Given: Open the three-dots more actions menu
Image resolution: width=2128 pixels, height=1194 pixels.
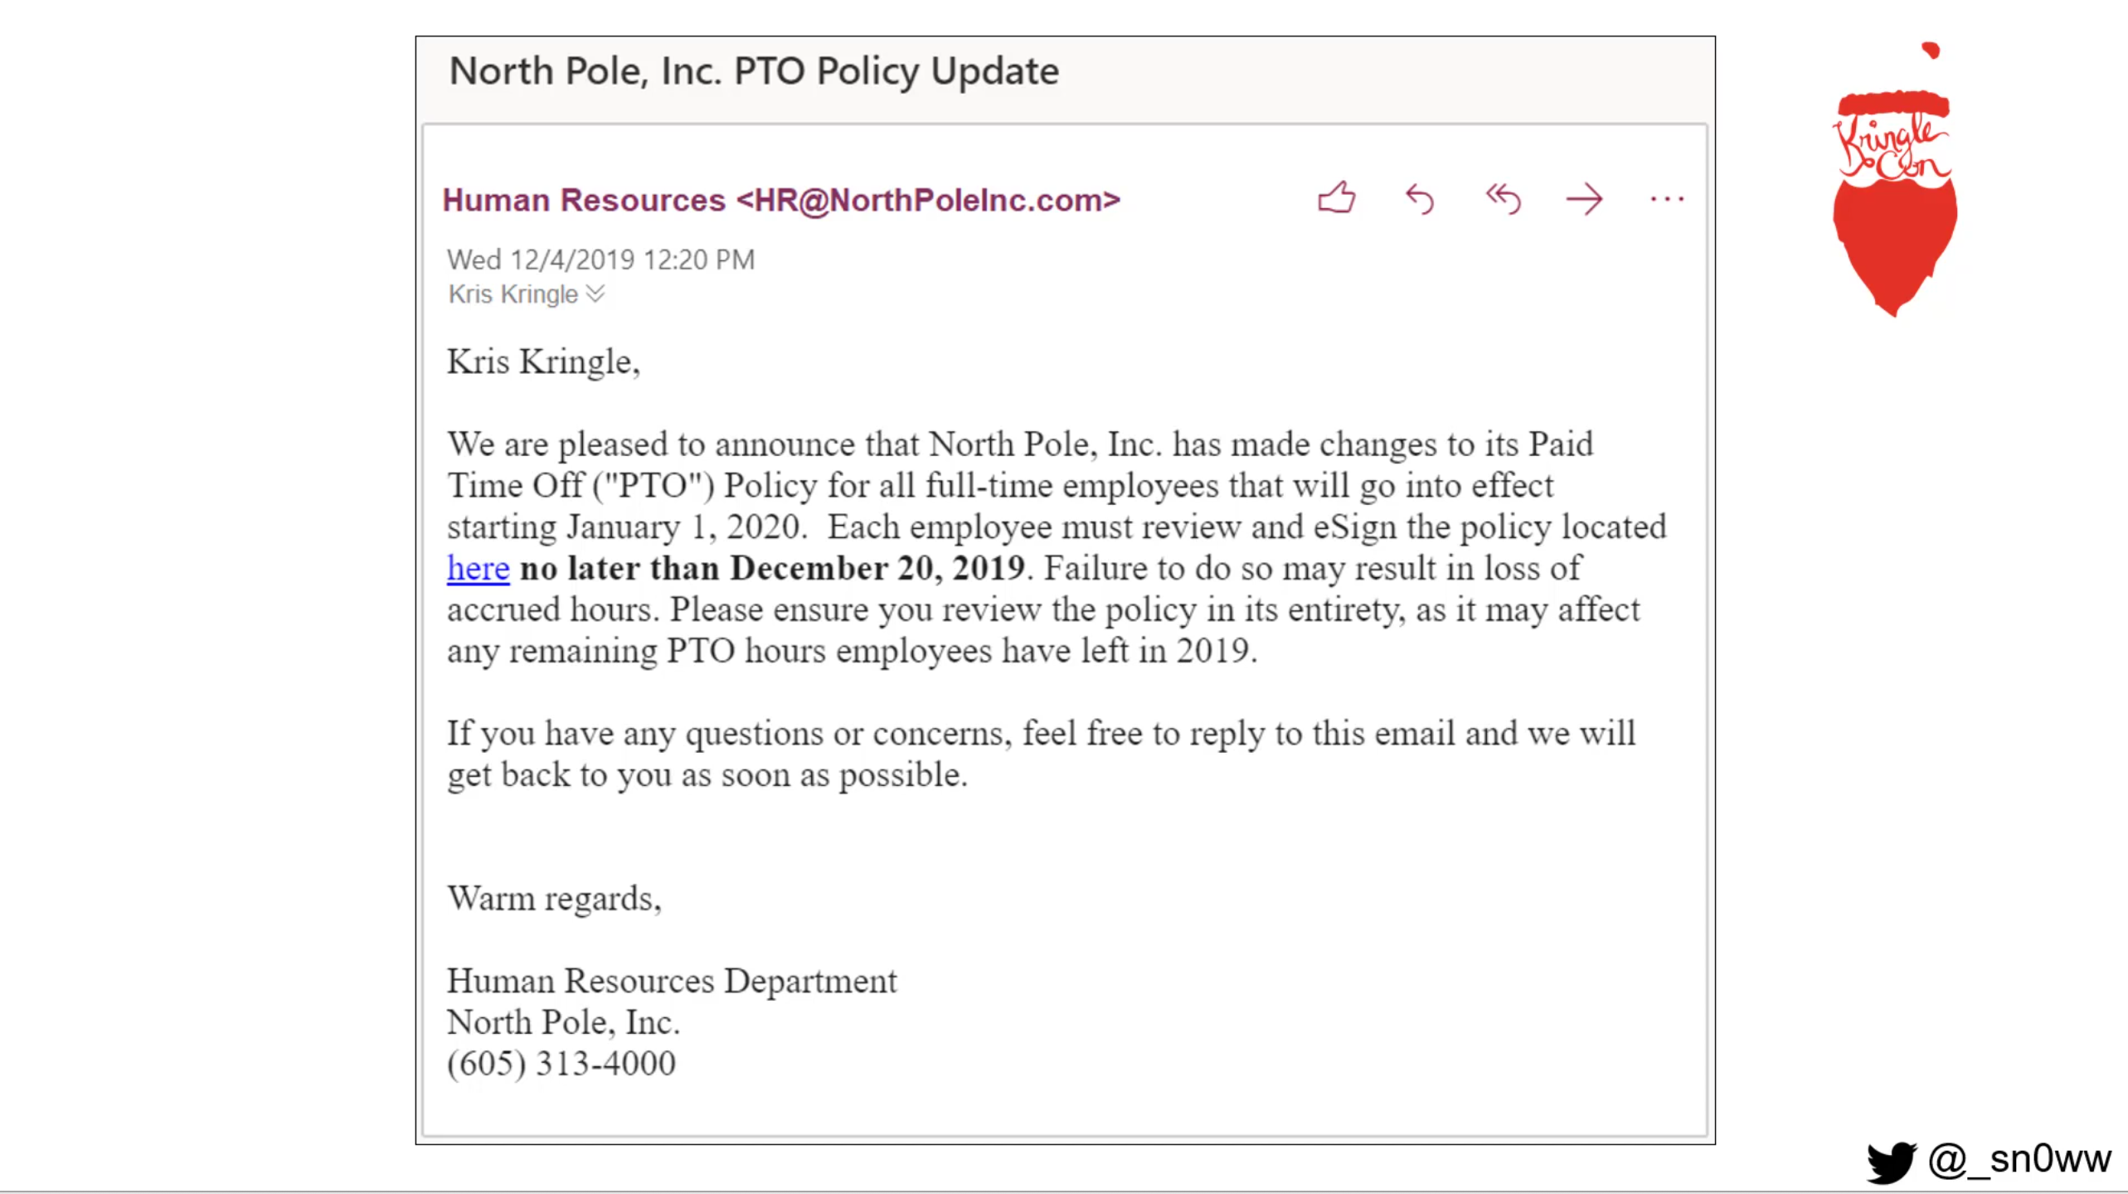Looking at the screenshot, I should click(1667, 199).
